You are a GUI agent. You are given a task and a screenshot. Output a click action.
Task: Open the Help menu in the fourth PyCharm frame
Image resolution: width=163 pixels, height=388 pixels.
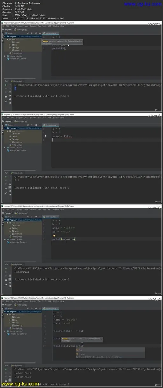pos(62,301)
